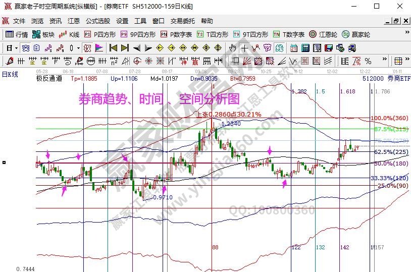Select the percent sign tool
The height and width of the screenshot is (272, 411).
pyautogui.click(x=368, y=61)
